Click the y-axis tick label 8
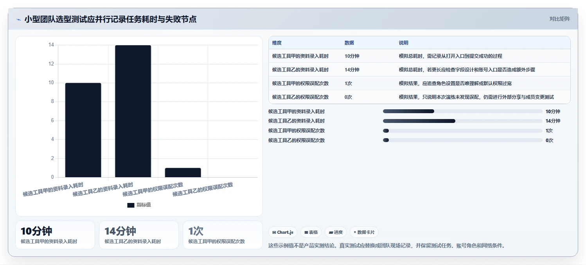This screenshot has width=586, height=265. pos(52,101)
